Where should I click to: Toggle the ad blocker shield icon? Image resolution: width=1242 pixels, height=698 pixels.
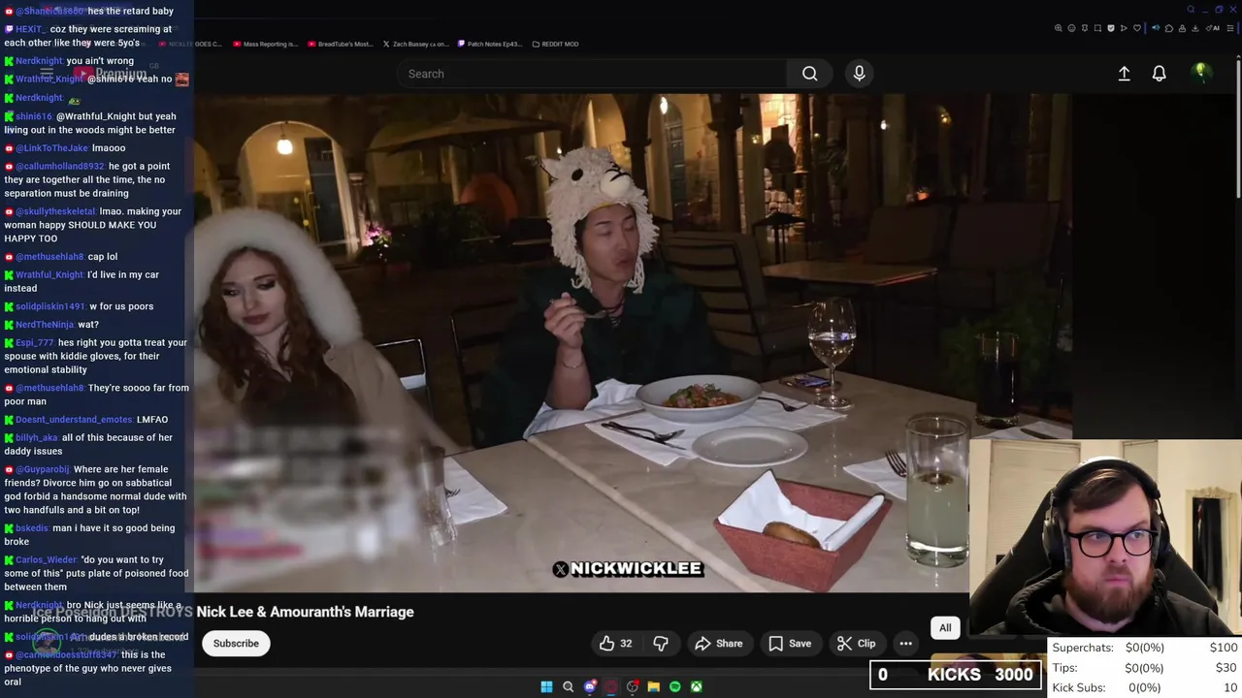(1111, 28)
